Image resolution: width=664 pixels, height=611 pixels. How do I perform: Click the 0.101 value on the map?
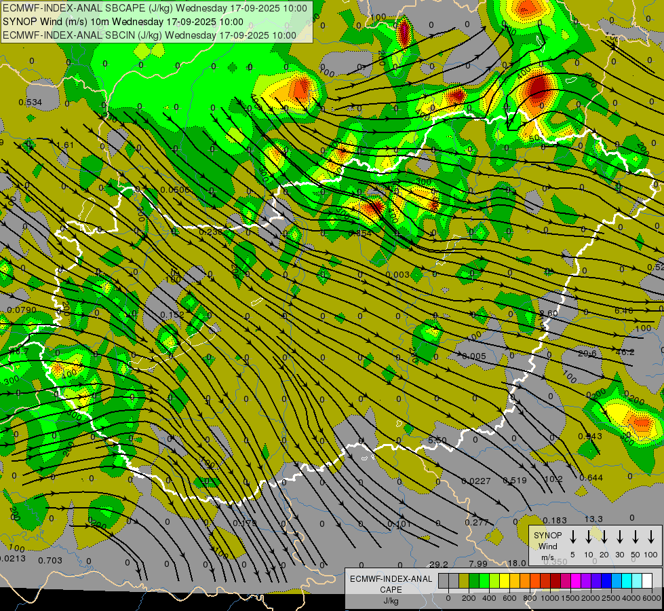coord(399,524)
